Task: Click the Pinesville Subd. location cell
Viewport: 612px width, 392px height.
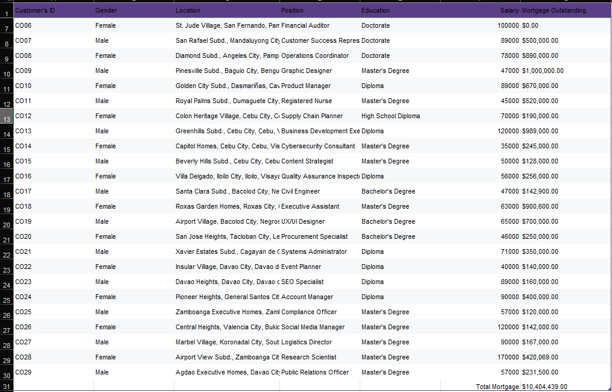Action: 227,71
